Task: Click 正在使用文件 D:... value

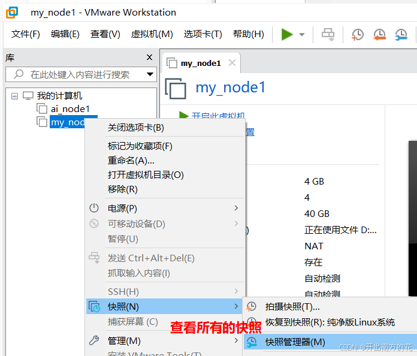Action: click(x=340, y=230)
